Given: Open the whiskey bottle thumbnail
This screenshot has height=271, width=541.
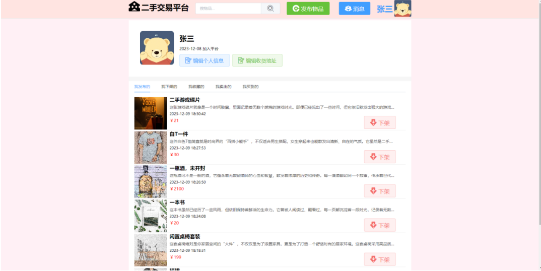Looking at the screenshot, I should click(151, 181).
